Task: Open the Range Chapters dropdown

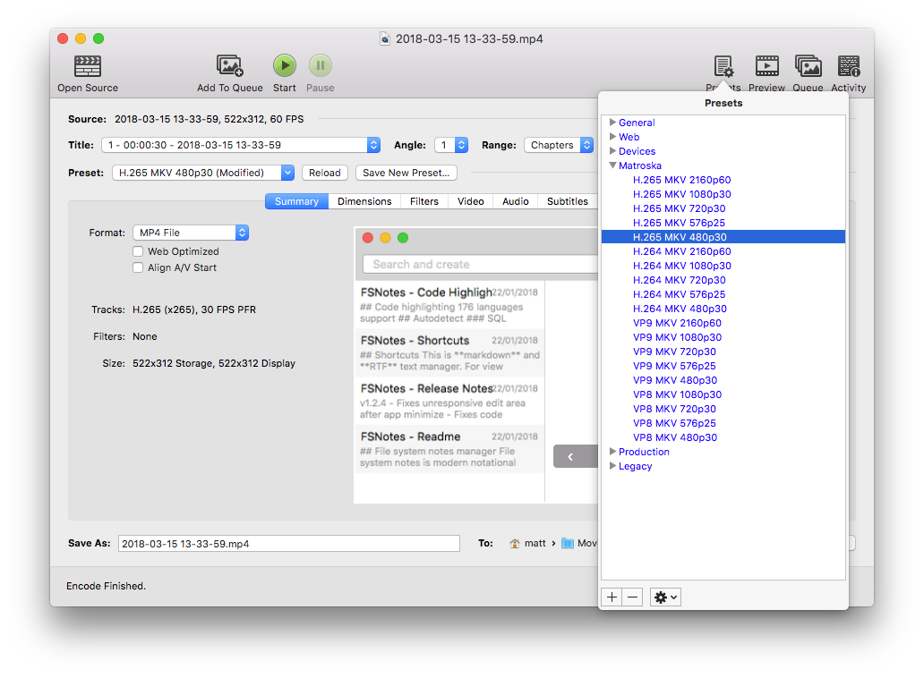Action: (559, 145)
